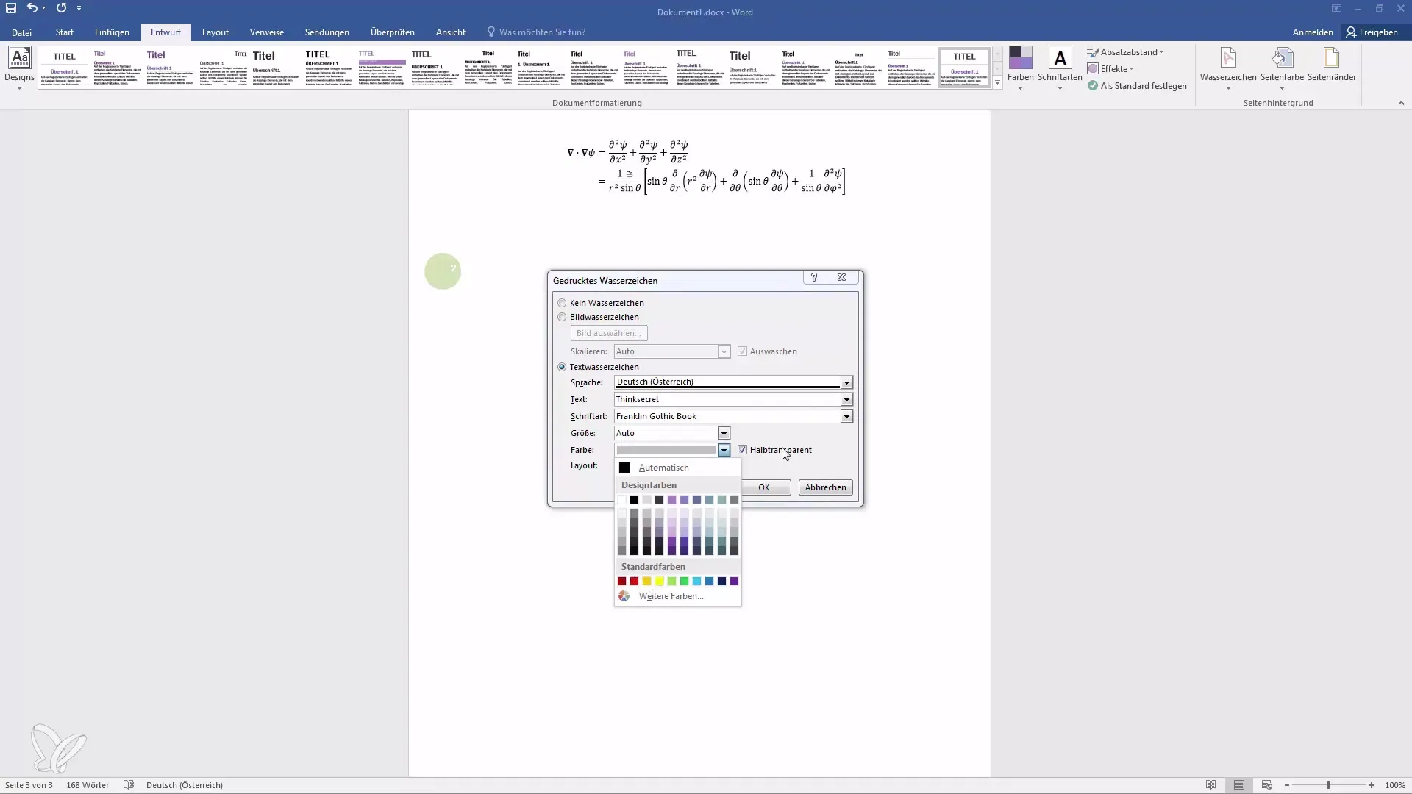Image resolution: width=1412 pixels, height=794 pixels.
Task: Open the proofing check icon in status bar
Action: pyautogui.click(x=129, y=785)
